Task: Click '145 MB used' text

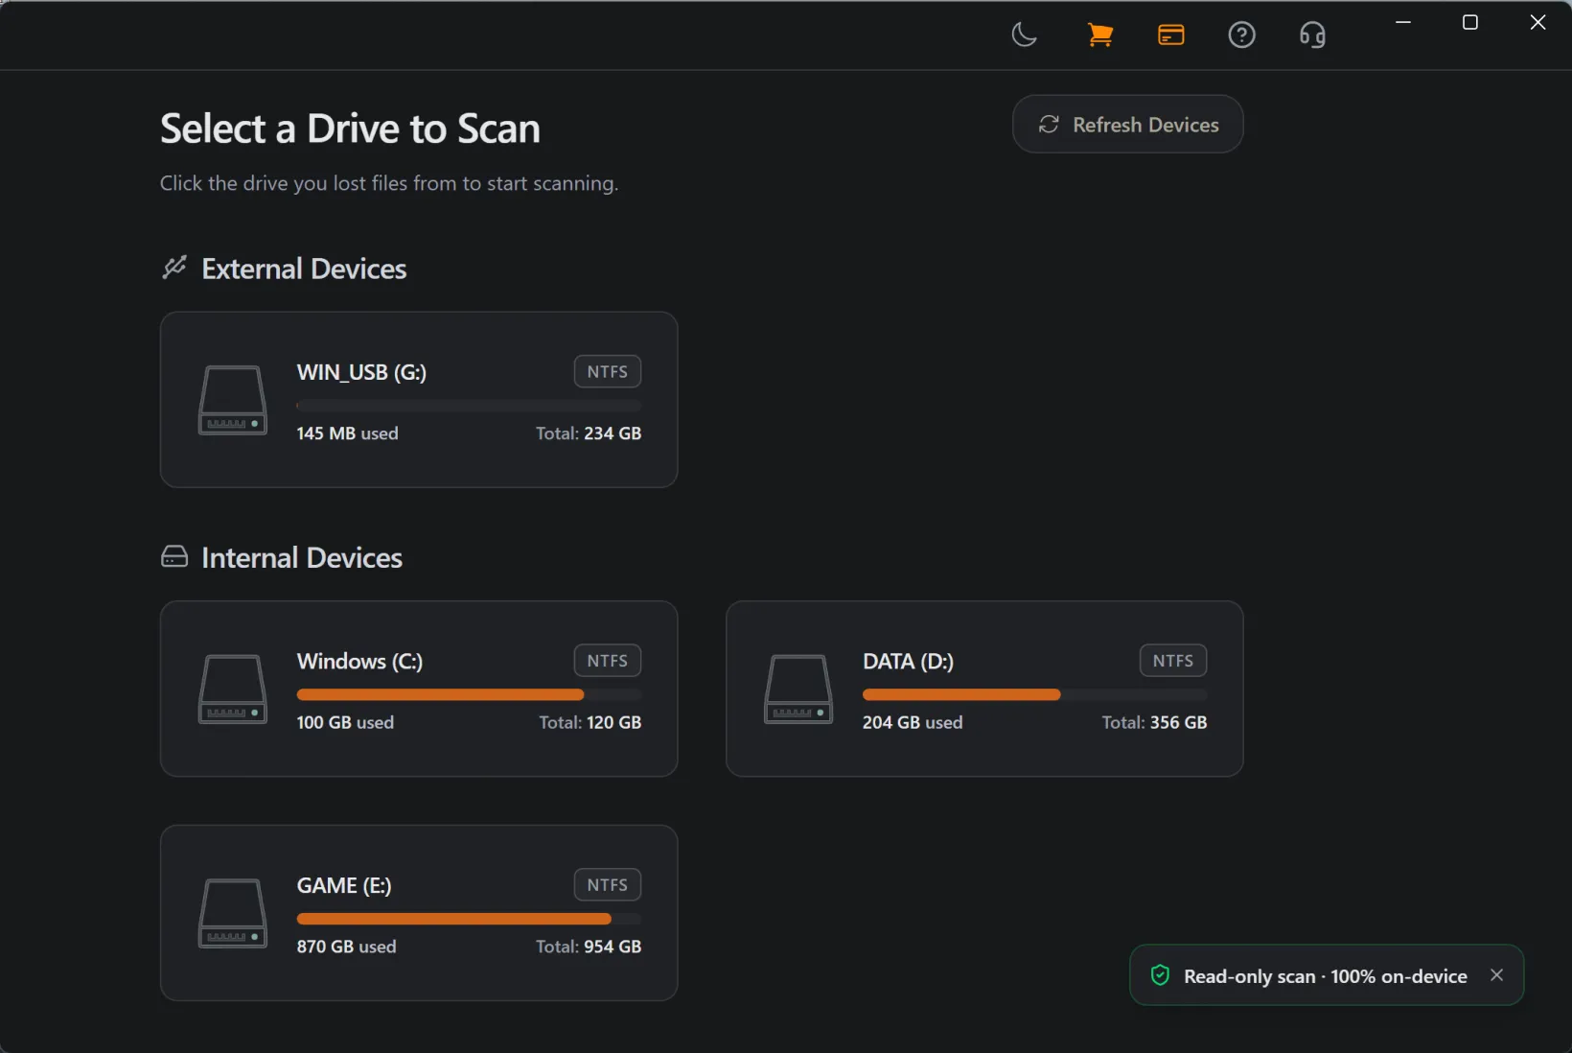Action: (x=347, y=433)
